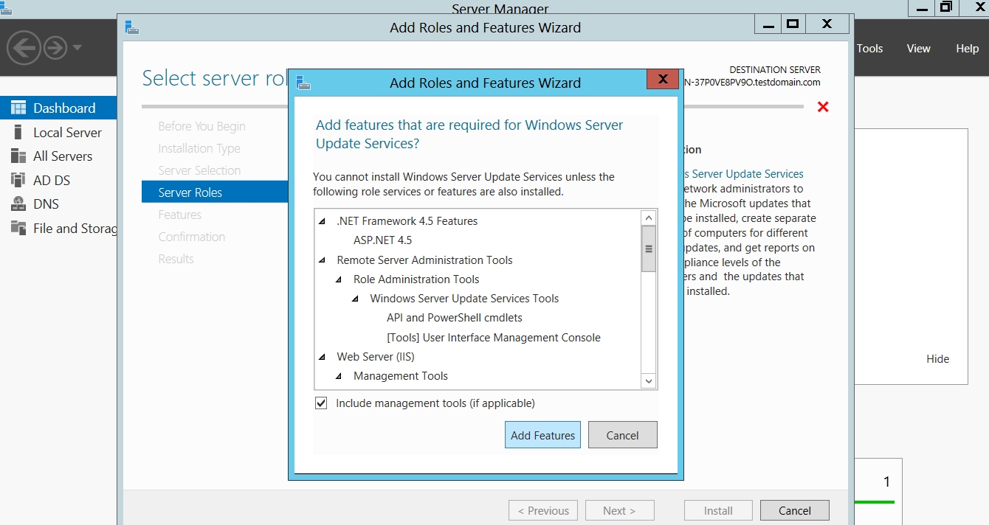The image size is (989, 525).
Task: Click the Local Server icon in the sidebar
Action: pos(18,132)
